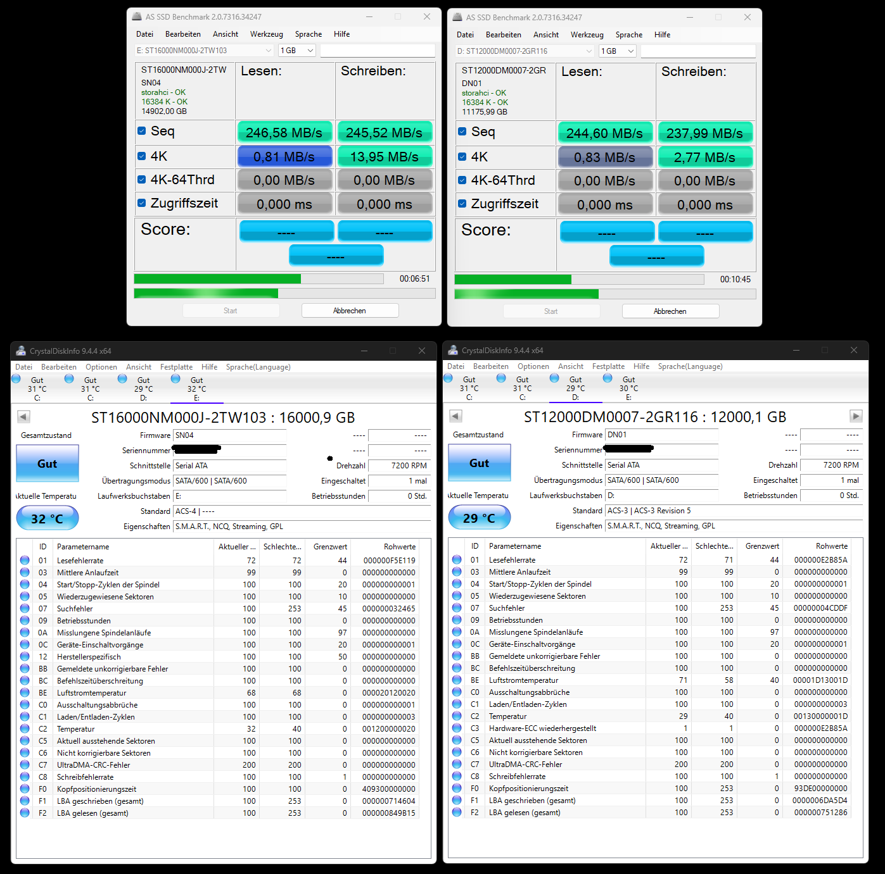Click the back arrow to show previous drive
The width and height of the screenshot is (885, 874).
pyautogui.click(x=23, y=416)
